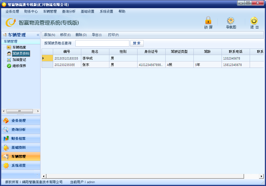The image size is (266, 186).
Task: Click the 搜索 button
Action: click(x=137, y=43)
